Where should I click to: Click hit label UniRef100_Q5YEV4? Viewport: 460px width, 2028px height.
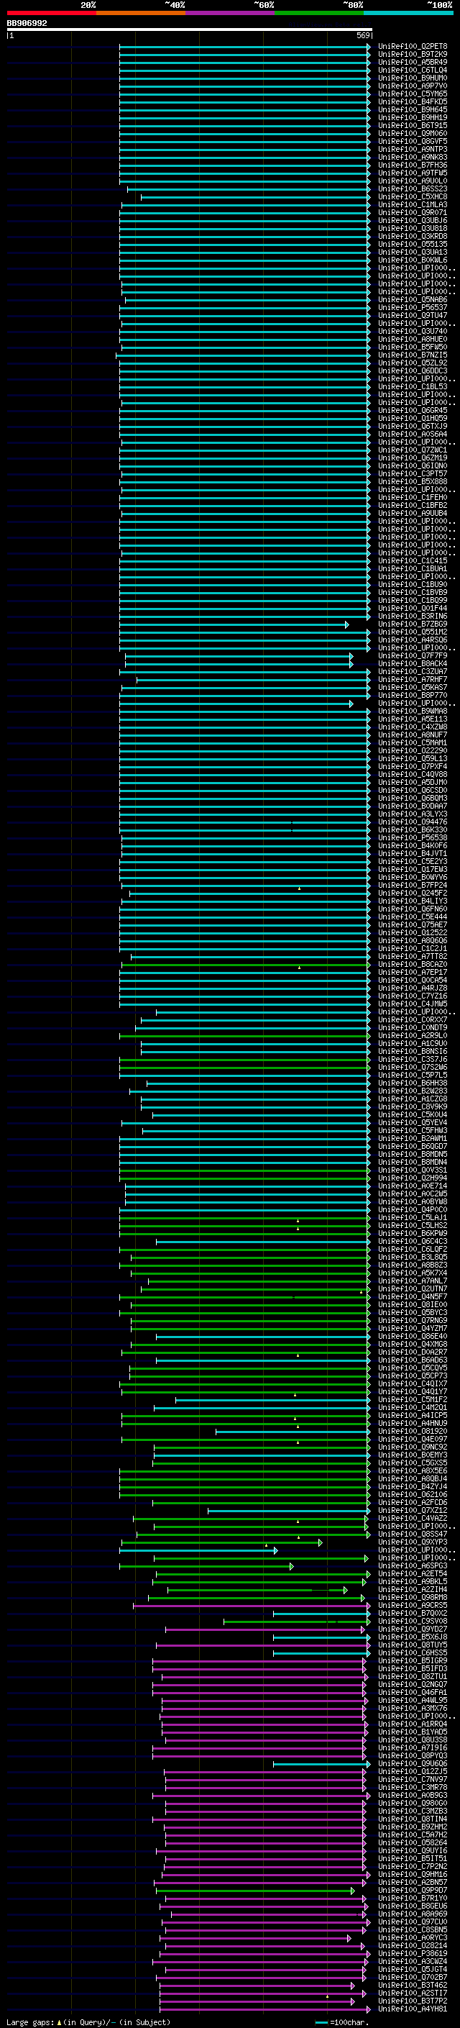[412, 1123]
